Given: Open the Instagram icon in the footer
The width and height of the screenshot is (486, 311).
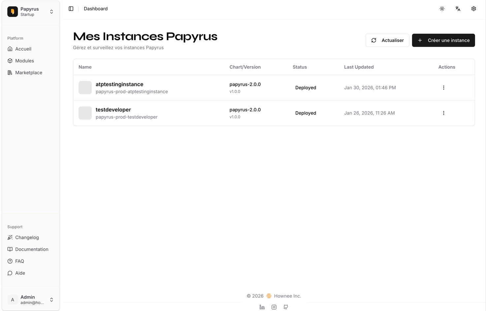Looking at the screenshot, I should pyautogui.click(x=274, y=307).
